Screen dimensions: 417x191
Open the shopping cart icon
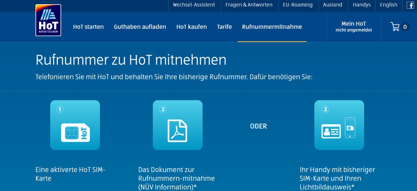coord(395,27)
